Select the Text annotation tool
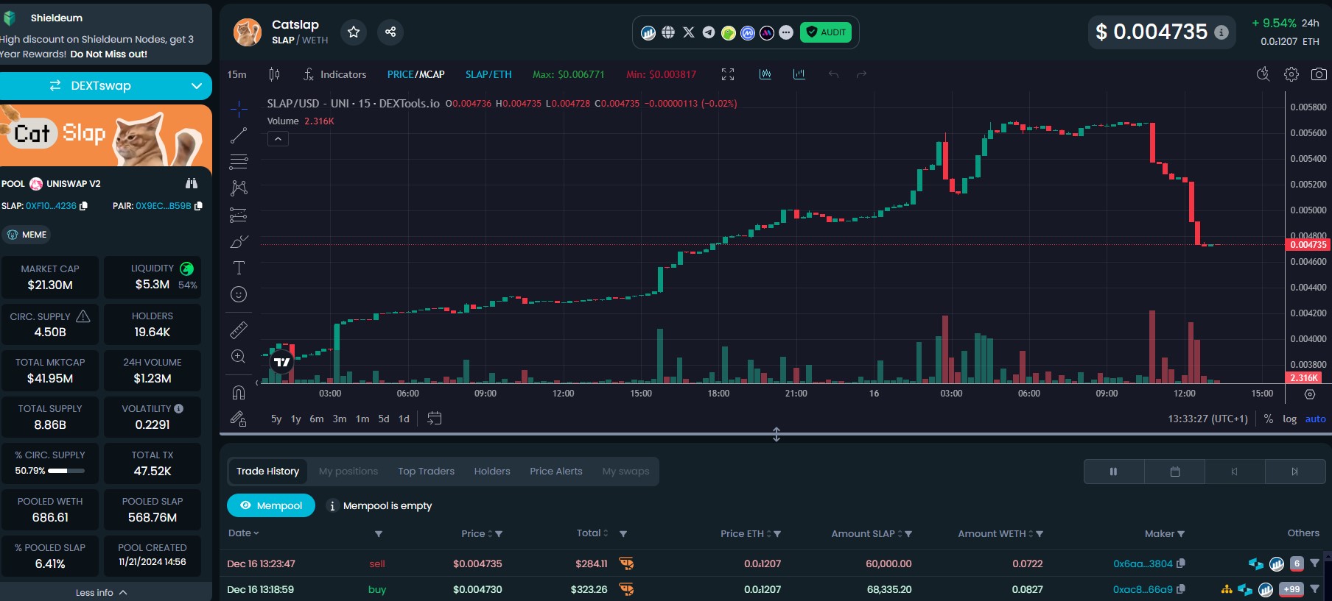This screenshot has width=1332, height=601. pos(239,268)
